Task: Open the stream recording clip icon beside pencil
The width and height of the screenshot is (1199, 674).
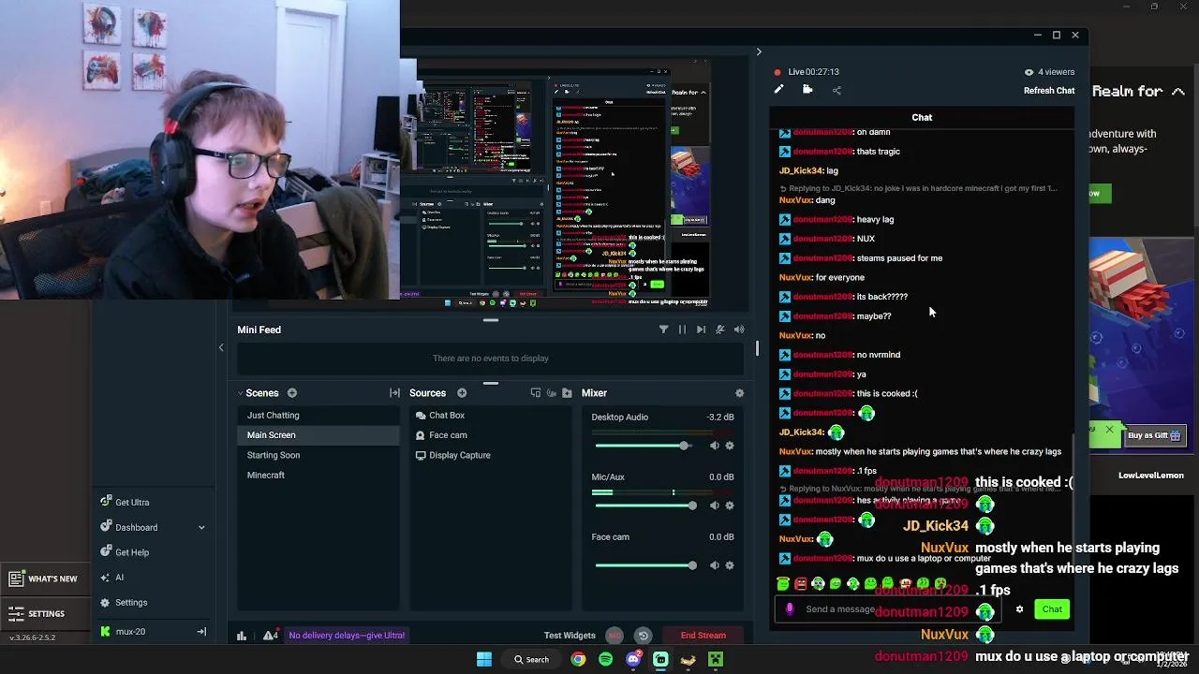Action: click(807, 90)
